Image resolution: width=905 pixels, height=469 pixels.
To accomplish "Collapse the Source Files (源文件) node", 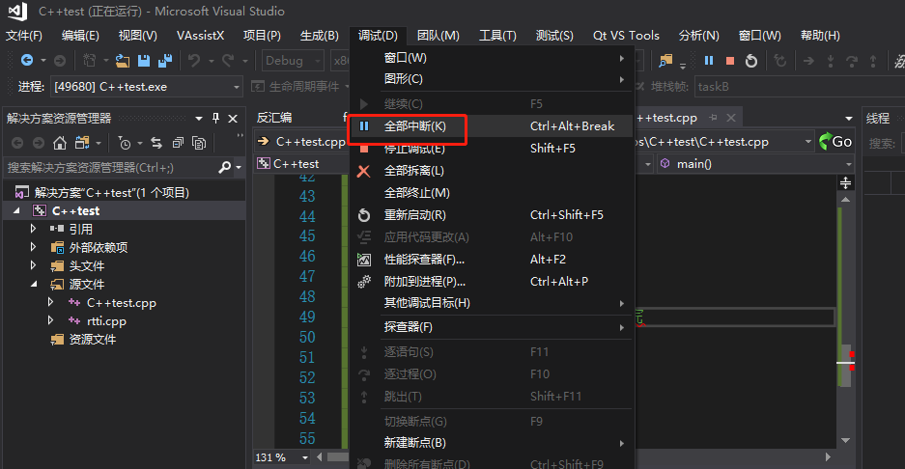I will 34,284.
